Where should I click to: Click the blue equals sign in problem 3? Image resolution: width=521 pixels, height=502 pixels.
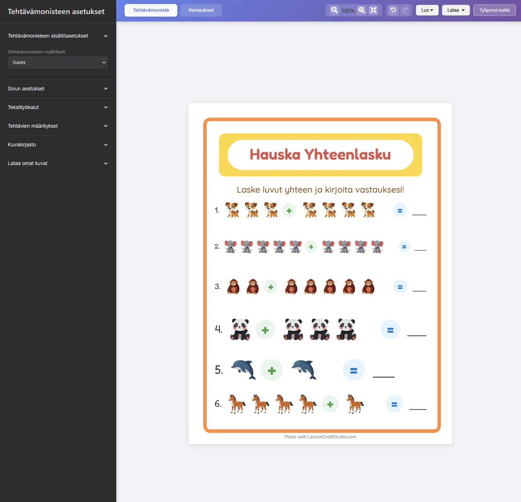(x=400, y=287)
